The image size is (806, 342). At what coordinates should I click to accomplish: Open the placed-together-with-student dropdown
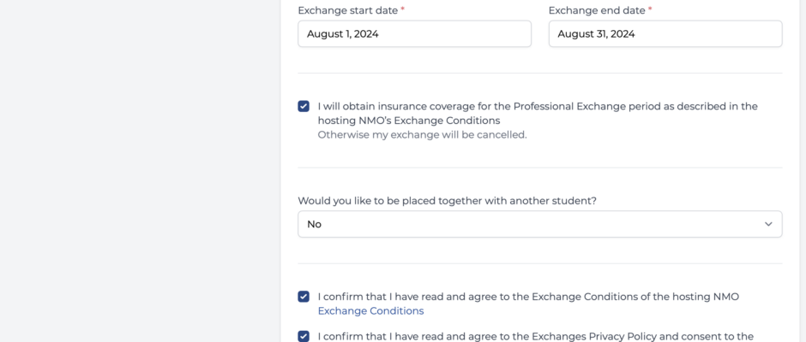[539, 224]
